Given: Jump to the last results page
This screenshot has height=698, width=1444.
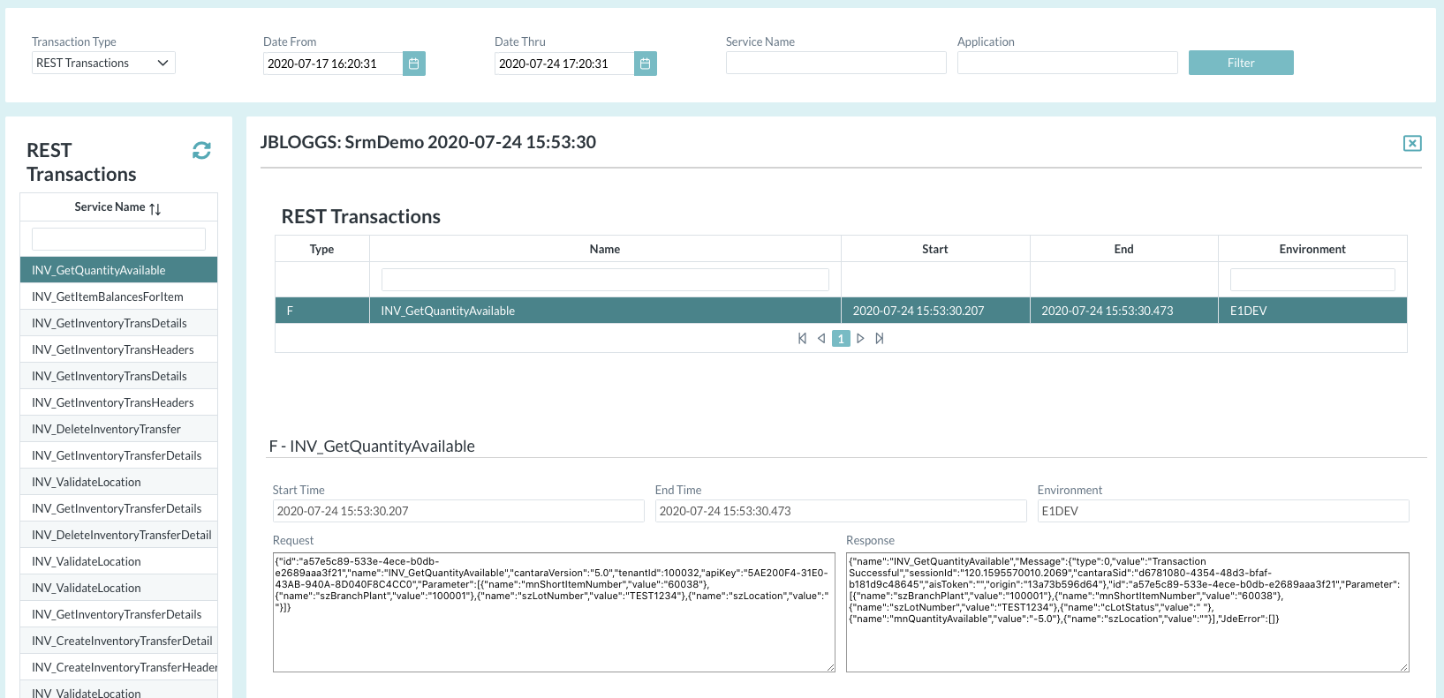Looking at the screenshot, I should point(880,339).
